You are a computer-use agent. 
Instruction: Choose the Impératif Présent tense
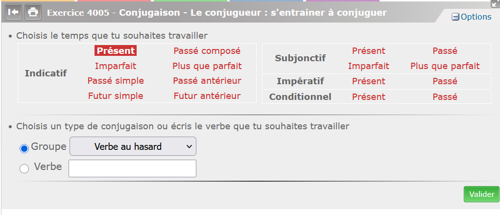[x=369, y=81]
